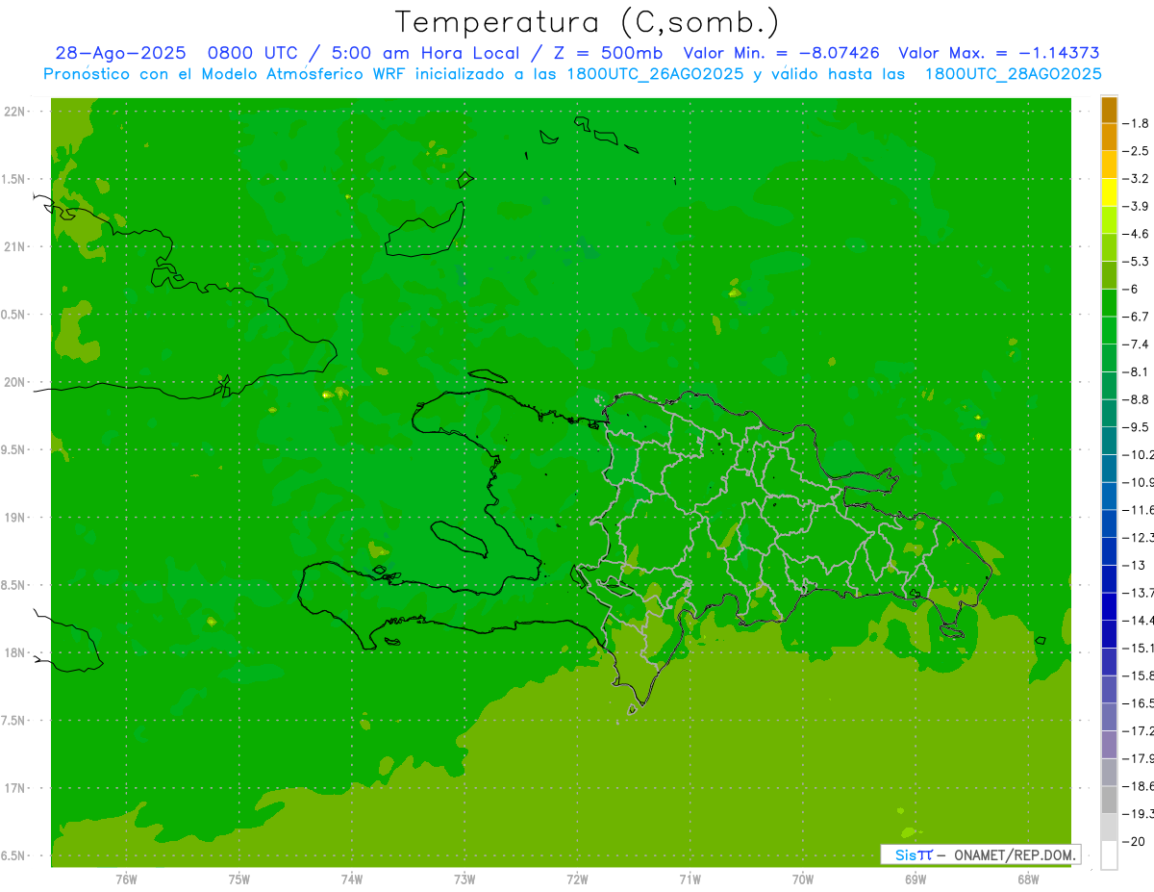Click the '71W' longitude label
Screen dimensions: 1154x892
[x=690, y=879]
